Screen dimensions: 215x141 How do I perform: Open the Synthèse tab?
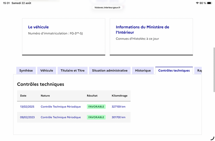pos(26,70)
